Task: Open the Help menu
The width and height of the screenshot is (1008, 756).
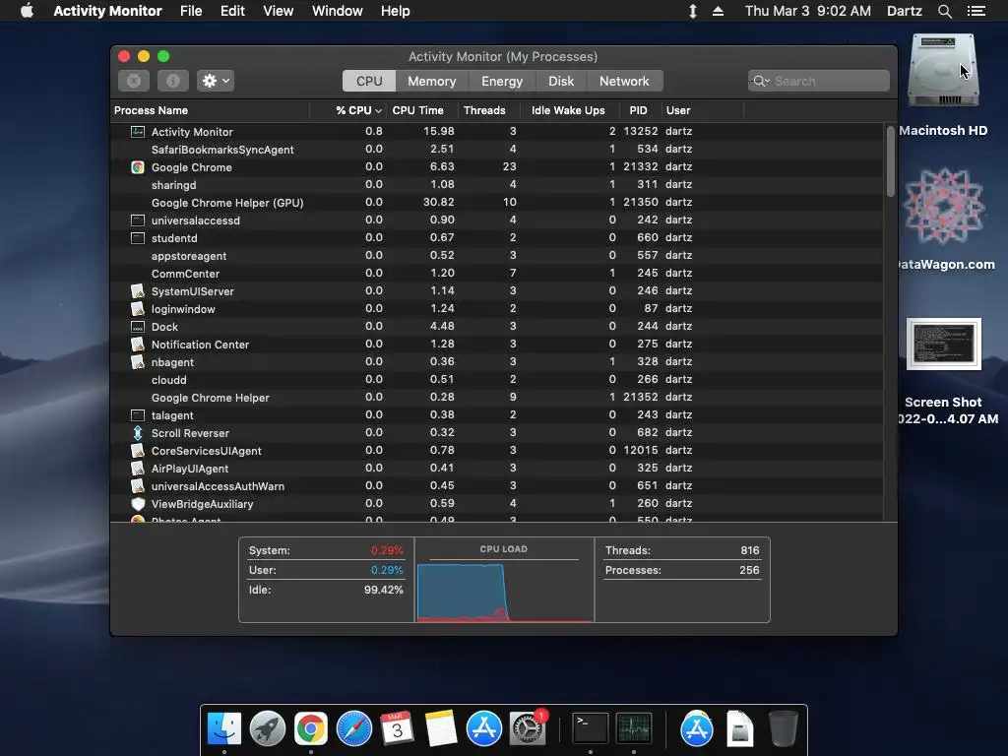Action: [x=395, y=11]
